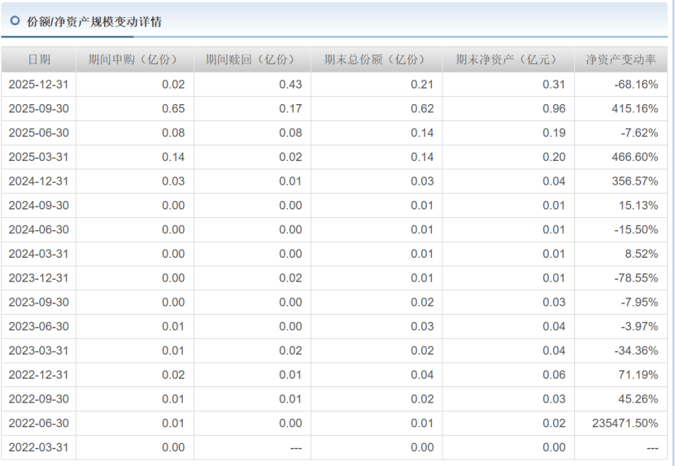The width and height of the screenshot is (675, 466).
Task: Click the 0.43 redemption value for 2025-12-31
Action: coord(290,85)
